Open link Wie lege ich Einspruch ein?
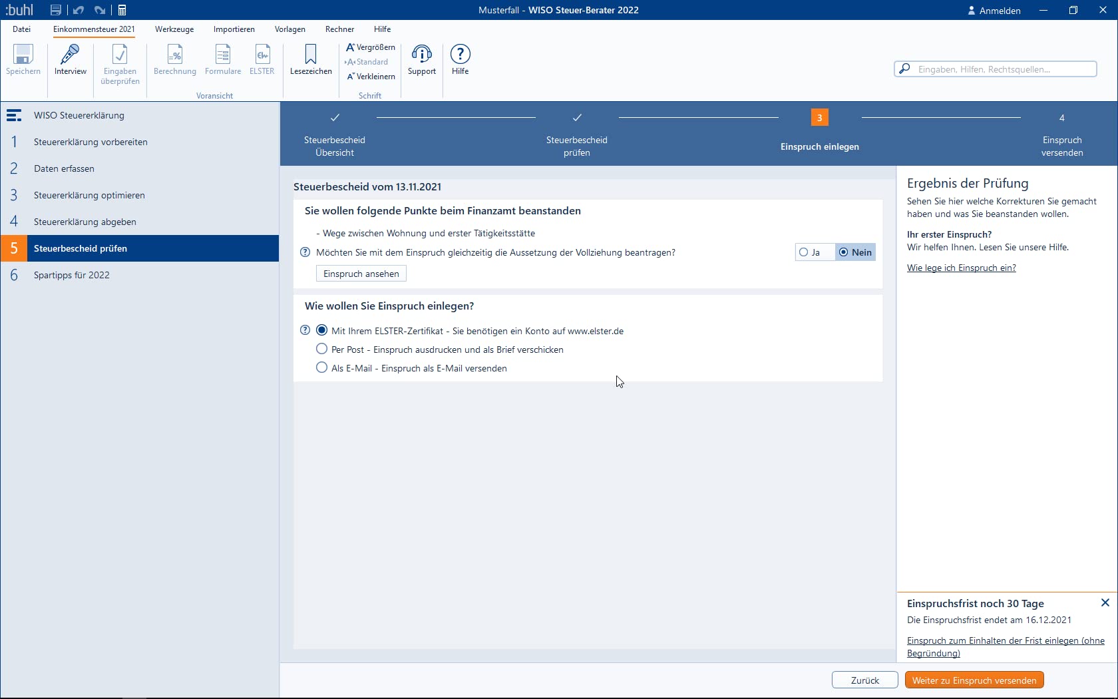 point(962,268)
